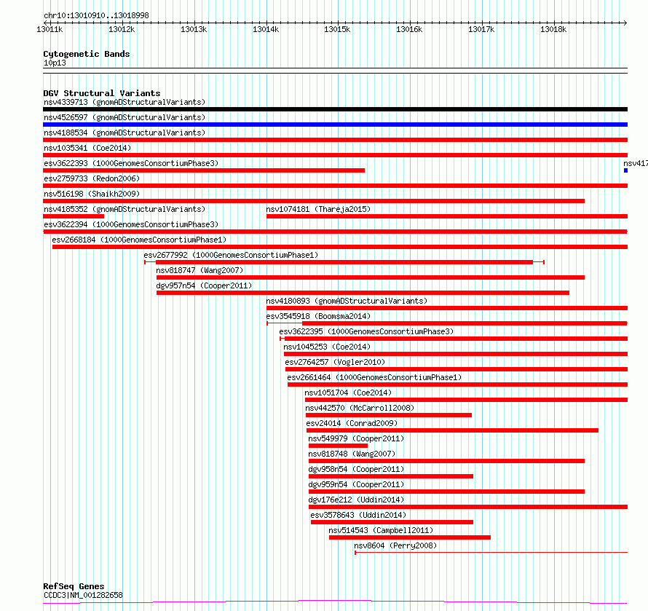Click the 13013k ruler position
This screenshot has height=611, width=648.
pos(194,29)
